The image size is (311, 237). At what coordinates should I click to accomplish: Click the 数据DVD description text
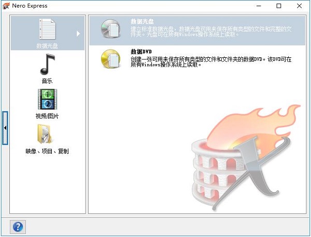point(211,62)
